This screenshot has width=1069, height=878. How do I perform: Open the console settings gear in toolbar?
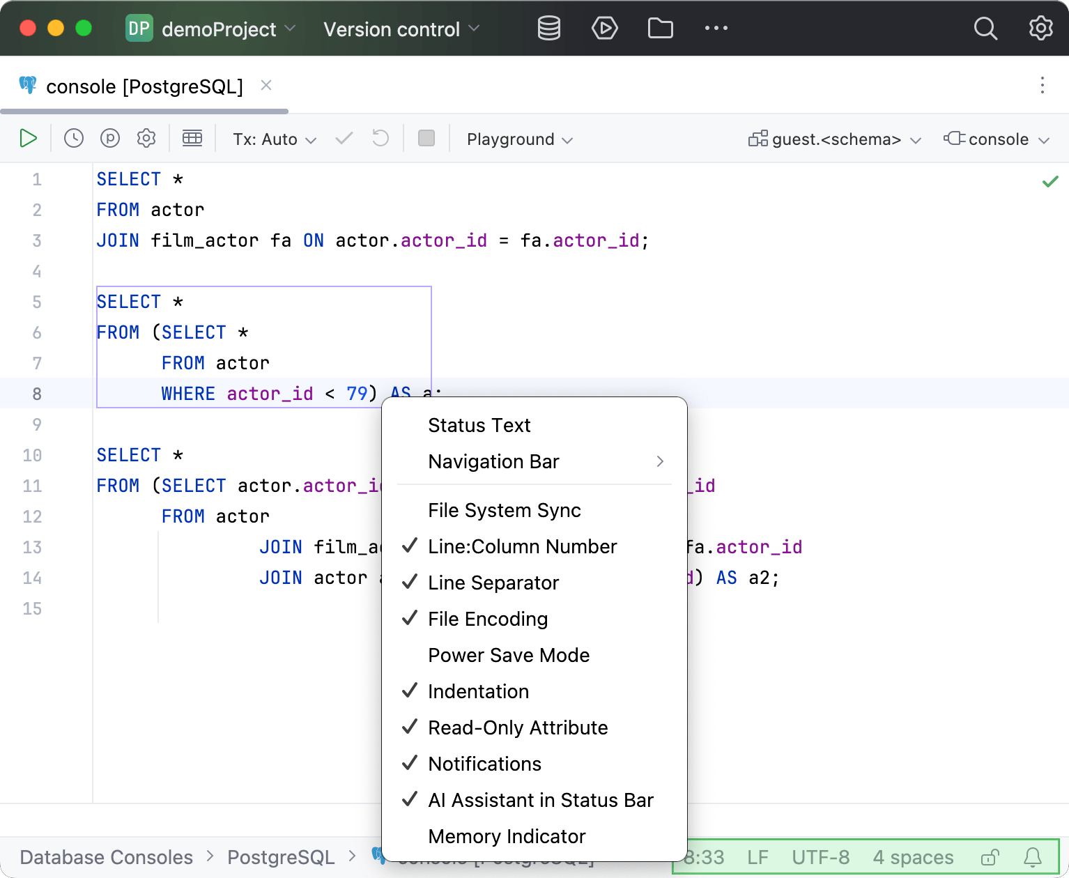[x=146, y=139]
